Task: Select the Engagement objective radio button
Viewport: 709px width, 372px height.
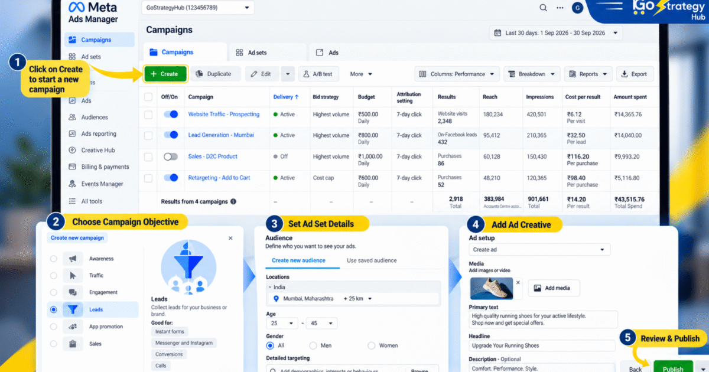Action: coord(54,292)
